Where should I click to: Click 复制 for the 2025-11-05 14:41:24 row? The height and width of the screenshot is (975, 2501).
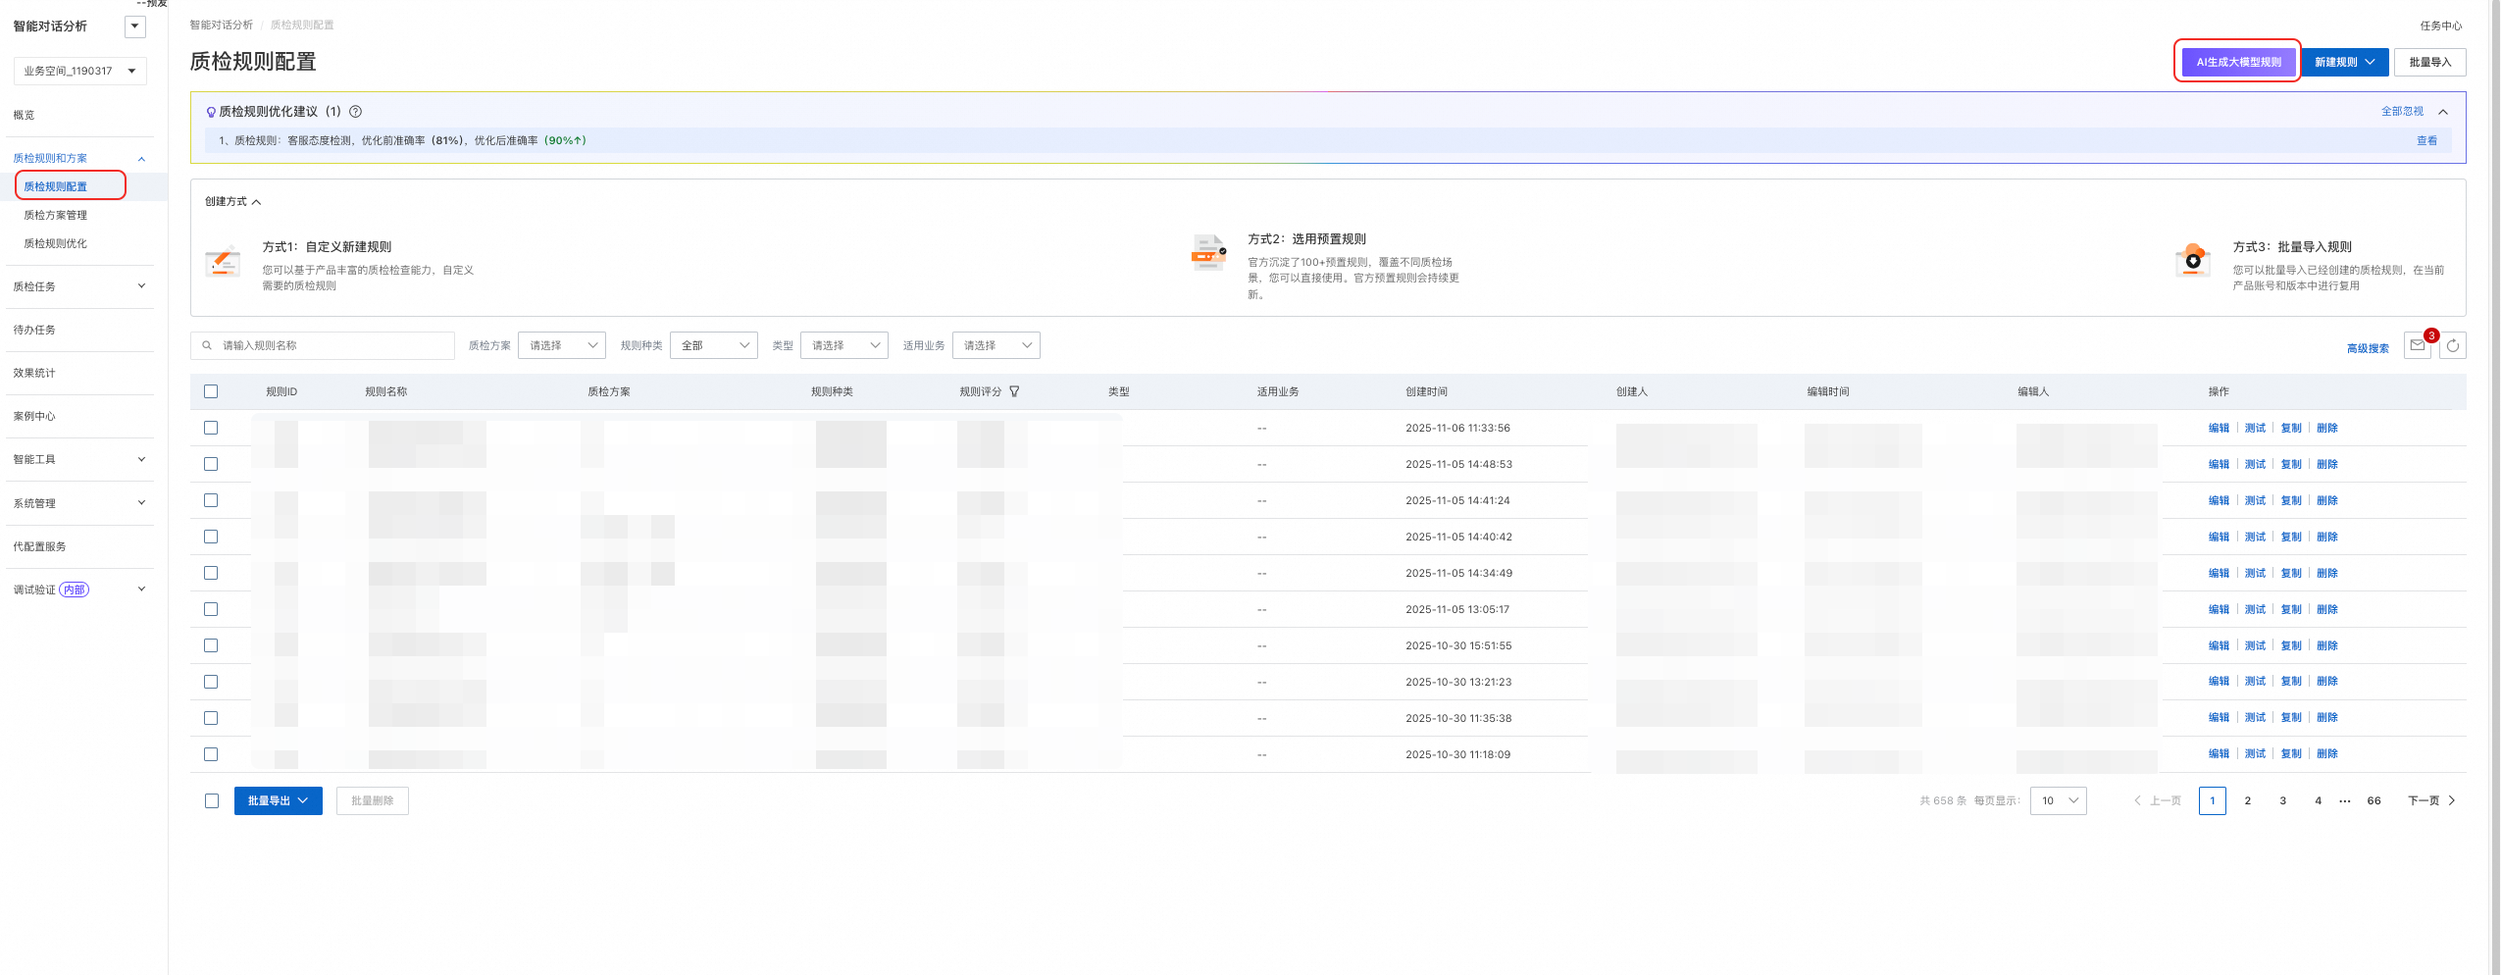click(x=2291, y=500)
